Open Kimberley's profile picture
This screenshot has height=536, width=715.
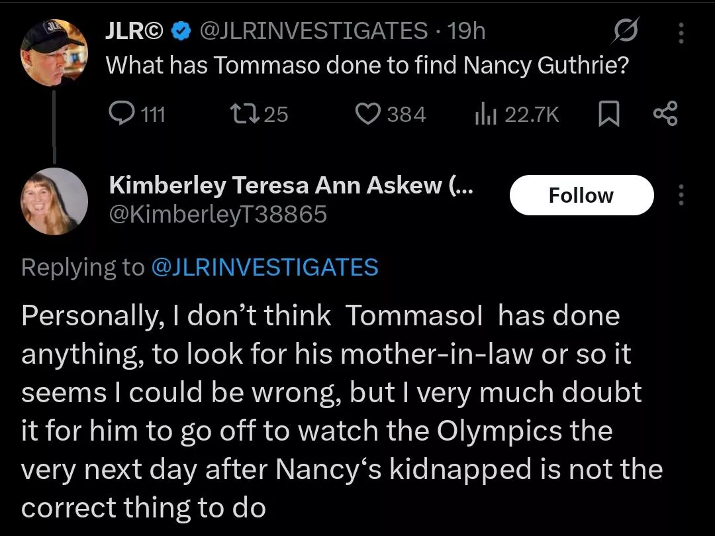(54, 201)
